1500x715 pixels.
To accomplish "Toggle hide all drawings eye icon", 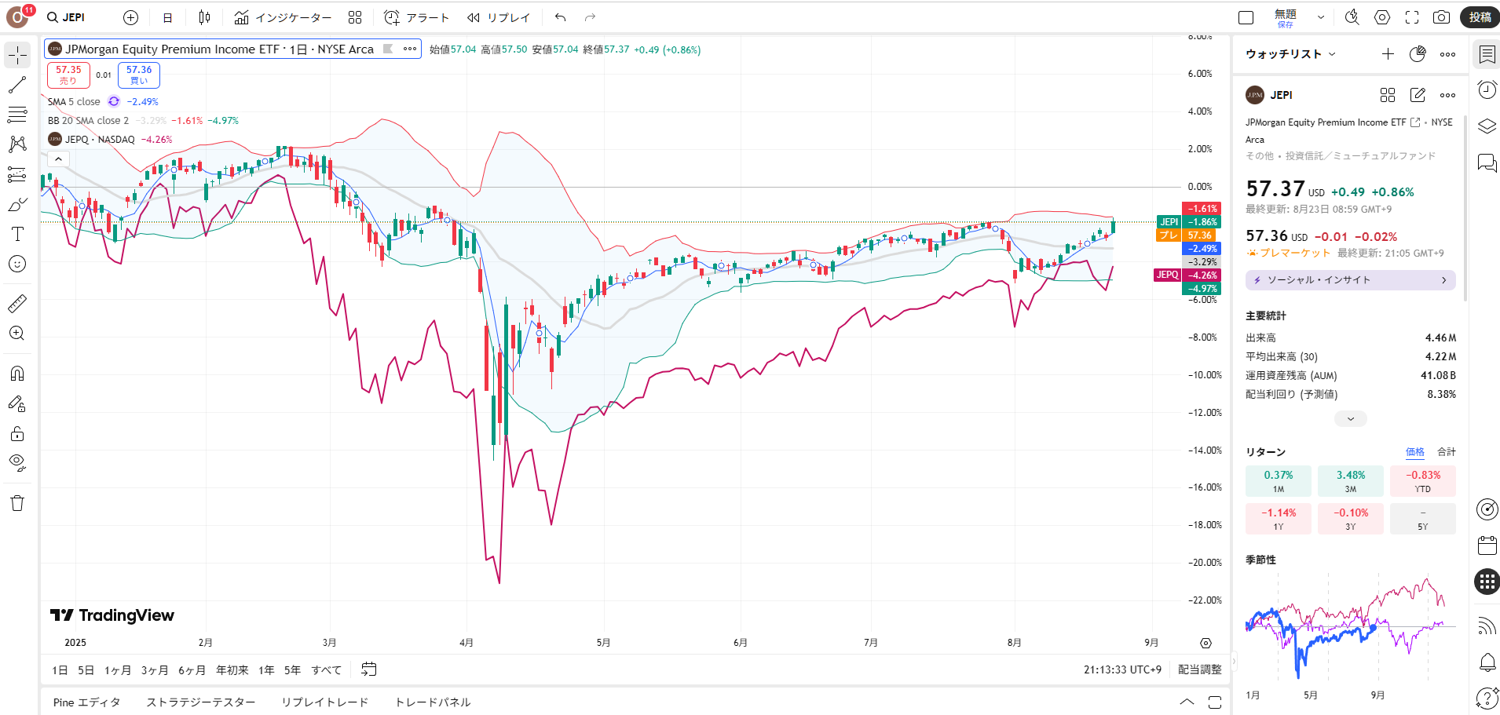I will [x=17, y=462].
